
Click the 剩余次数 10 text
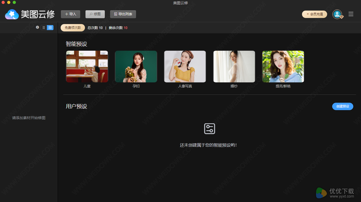[118, 28]
